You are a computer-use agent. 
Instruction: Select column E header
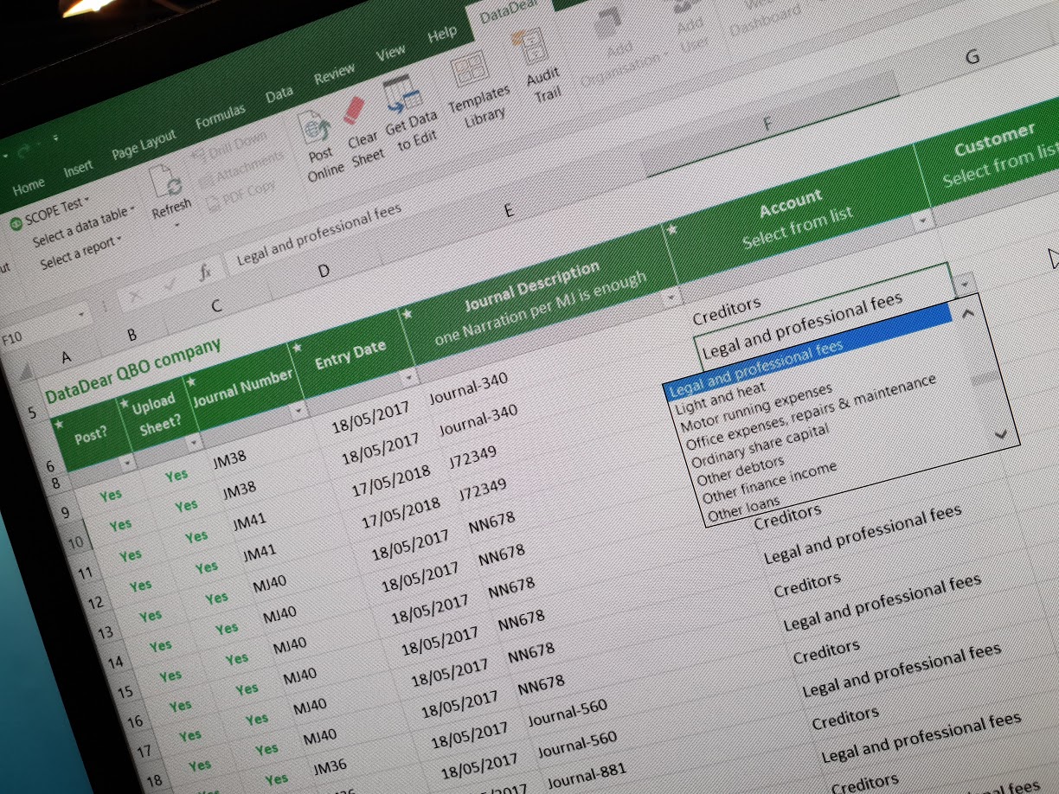509,212
